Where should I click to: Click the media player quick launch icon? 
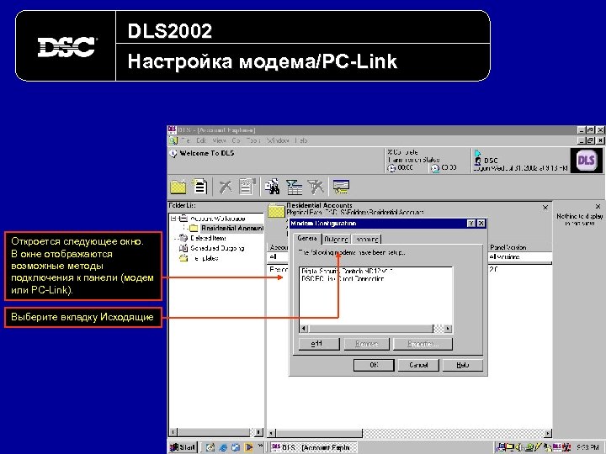coord(248,447)
